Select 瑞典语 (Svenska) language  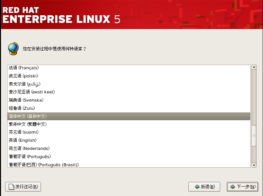click(x=129, y=100)
